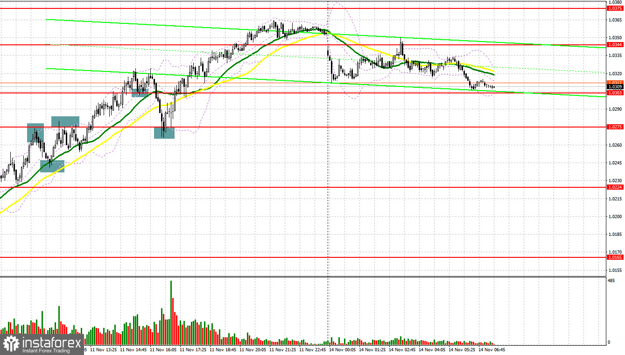
Task: Click the 11 Nov 22:45 time label
Action: coord(313,349)
